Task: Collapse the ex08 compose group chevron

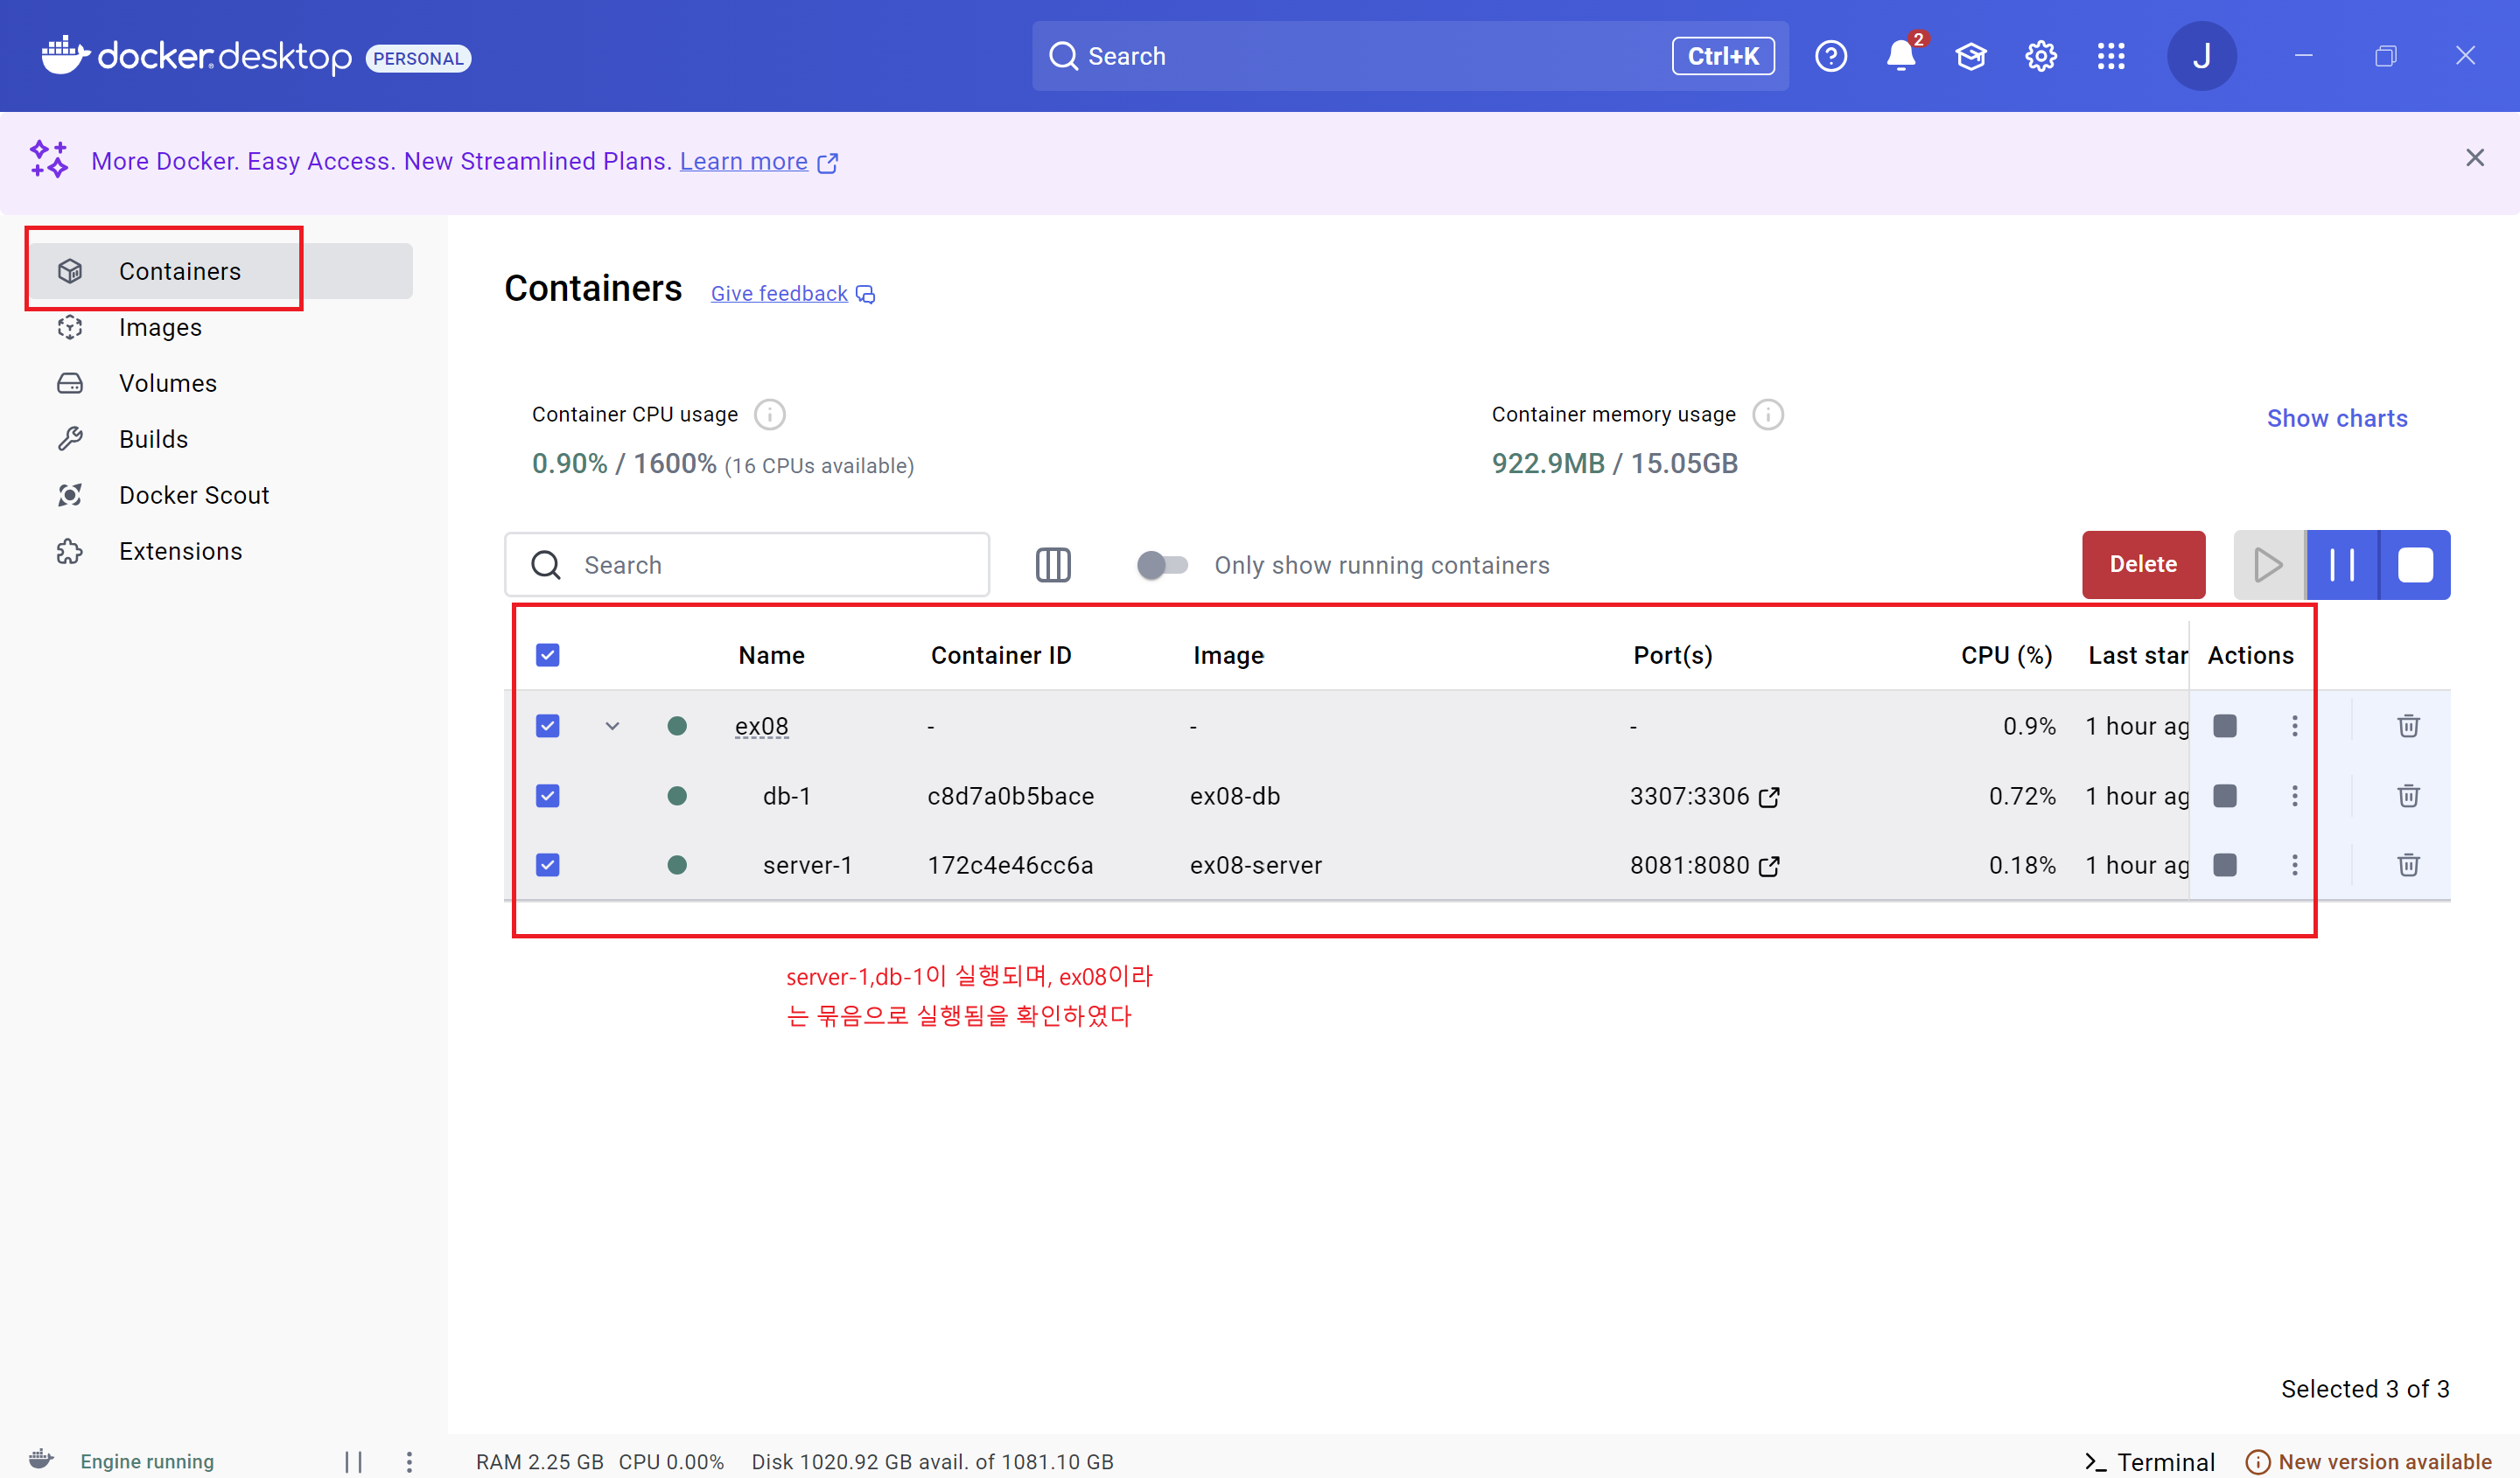Action: [x=612, y=726]
